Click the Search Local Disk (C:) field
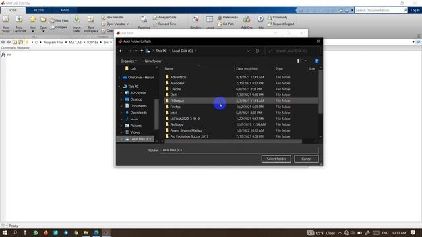 (x=293, y=51)
